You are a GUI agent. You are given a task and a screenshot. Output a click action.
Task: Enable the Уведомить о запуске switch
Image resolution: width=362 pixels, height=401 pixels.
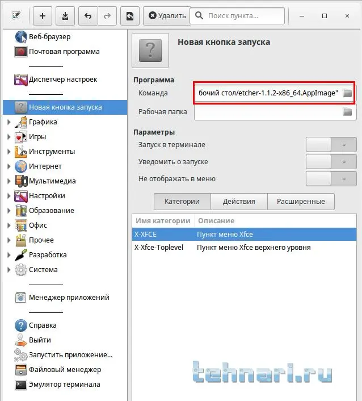click(331, 162)
